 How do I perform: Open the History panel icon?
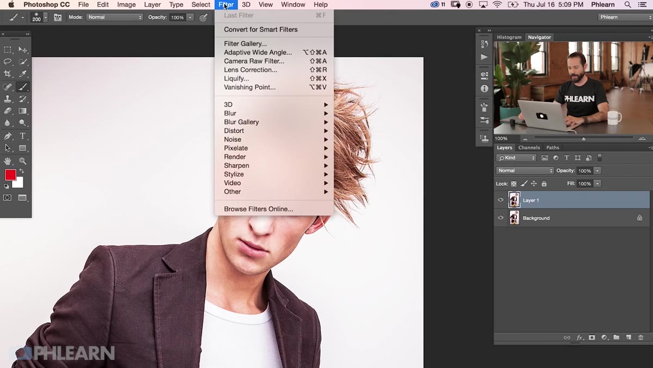tap(484, 43)
